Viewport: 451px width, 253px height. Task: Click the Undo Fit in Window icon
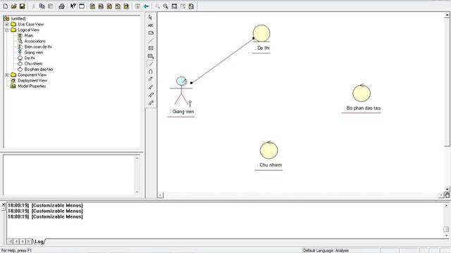[183, 6]
